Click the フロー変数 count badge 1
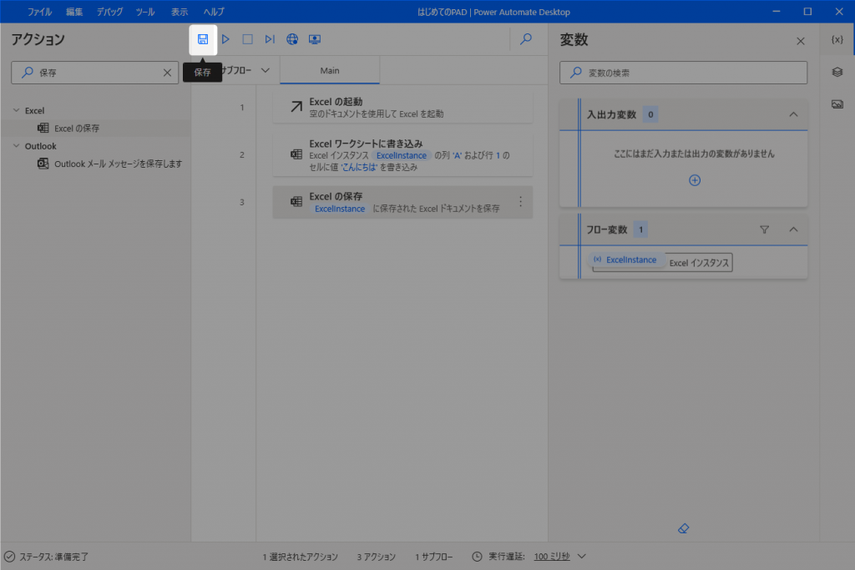The image size is (855, 570). click(x=640, y=230)
